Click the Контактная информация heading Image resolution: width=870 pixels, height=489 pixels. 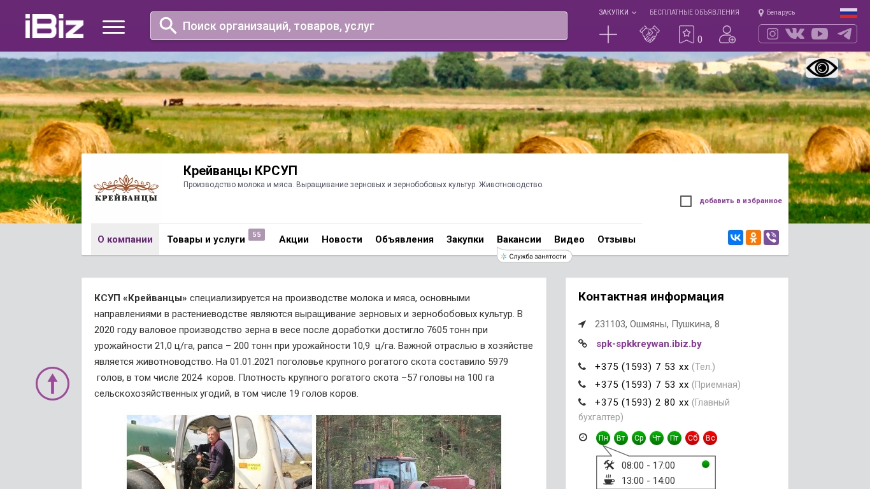click(x=651, y=297)
